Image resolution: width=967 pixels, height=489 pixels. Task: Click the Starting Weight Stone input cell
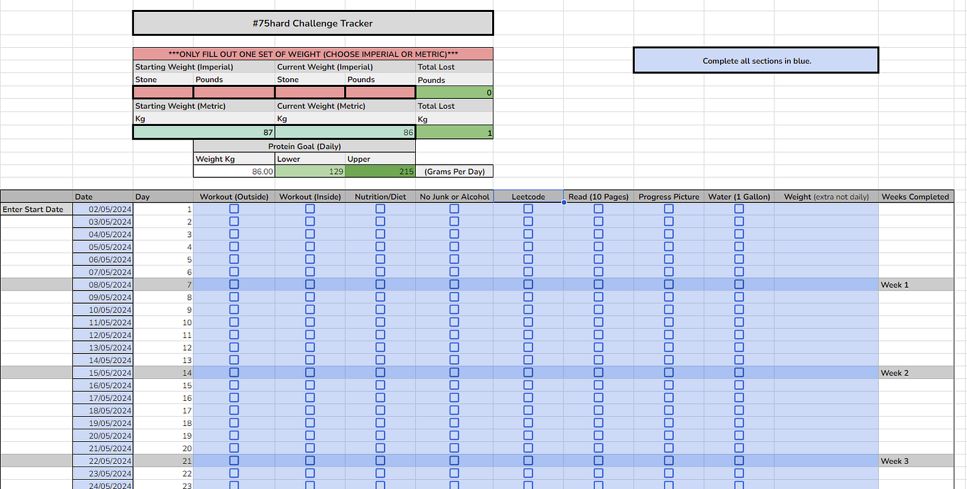click(163, 92)
